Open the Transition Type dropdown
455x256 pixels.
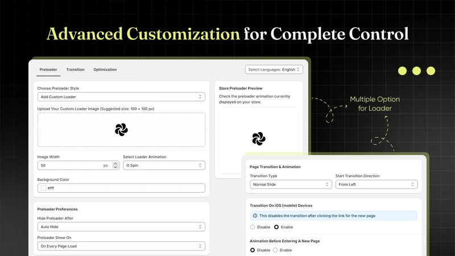[x=290, y=184]
